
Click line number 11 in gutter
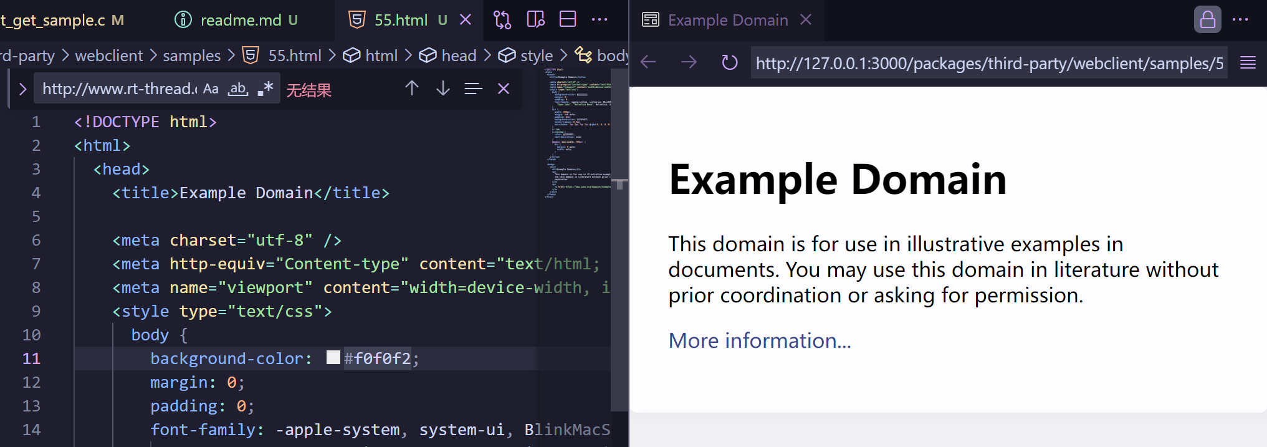(x=31, y=358)
